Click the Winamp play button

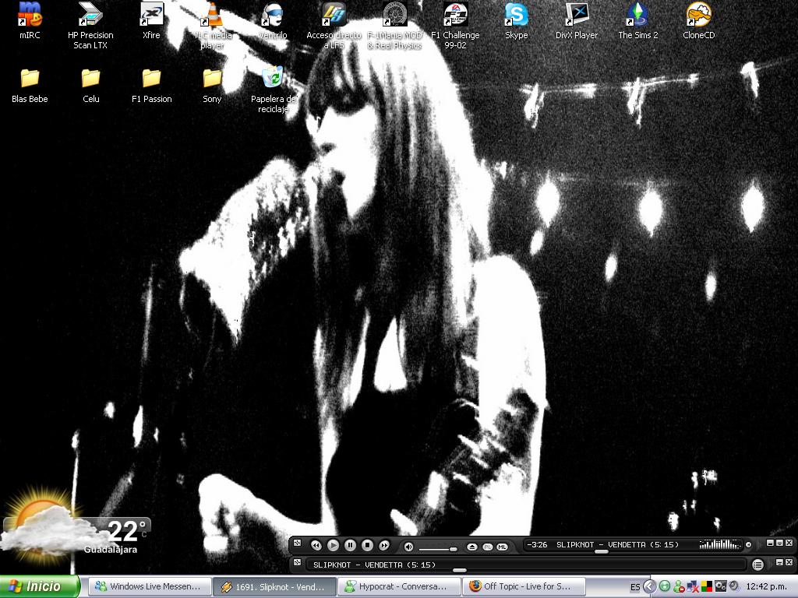coord(333,545)
